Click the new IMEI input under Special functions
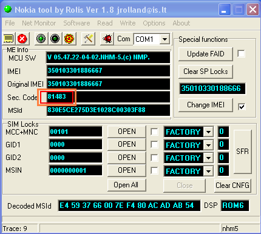Image resolution: width=261 pixels, height=234 pixels. click(x=212, y=89)
